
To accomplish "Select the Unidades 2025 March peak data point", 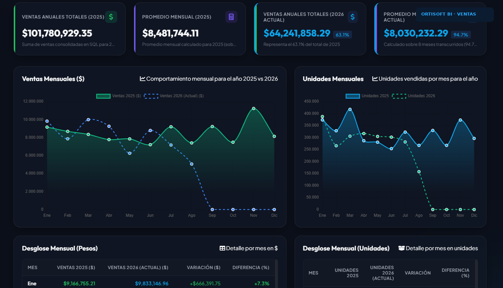I will pyautogui.click(x=350, y=109).
